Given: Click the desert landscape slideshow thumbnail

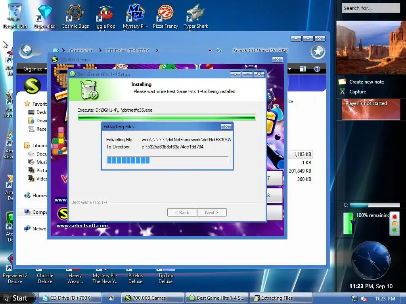Looking at the screenshot, I should [x=371, y=48].
